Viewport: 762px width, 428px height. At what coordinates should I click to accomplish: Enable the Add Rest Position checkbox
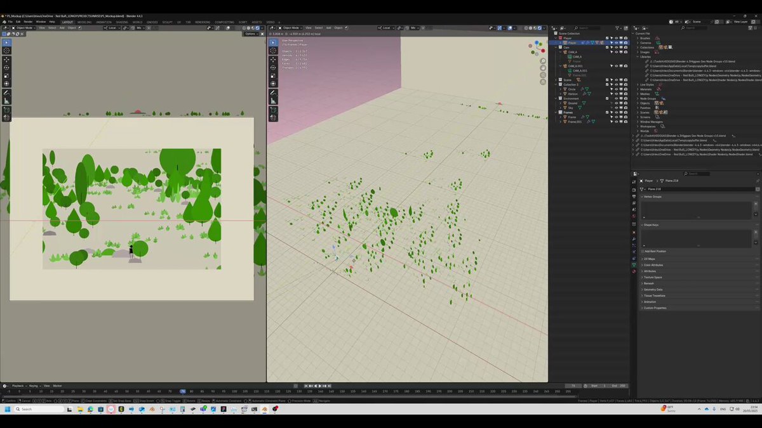point(643,251)
